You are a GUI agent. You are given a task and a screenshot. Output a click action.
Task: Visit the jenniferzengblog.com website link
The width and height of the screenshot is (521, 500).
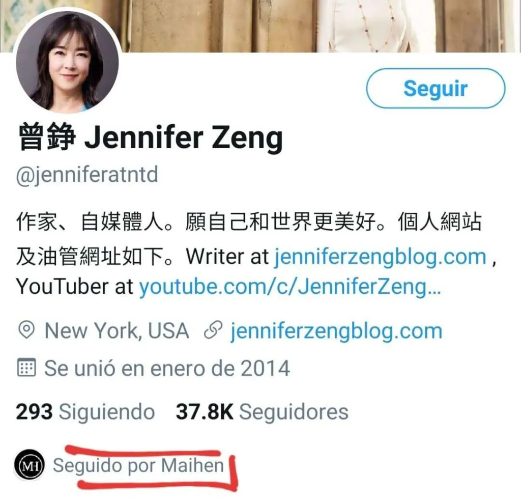tap(337, 331)
